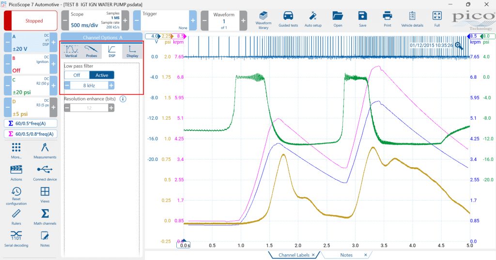496x260 pixels.
Task: Open the Actions panel
Action: 16,173
